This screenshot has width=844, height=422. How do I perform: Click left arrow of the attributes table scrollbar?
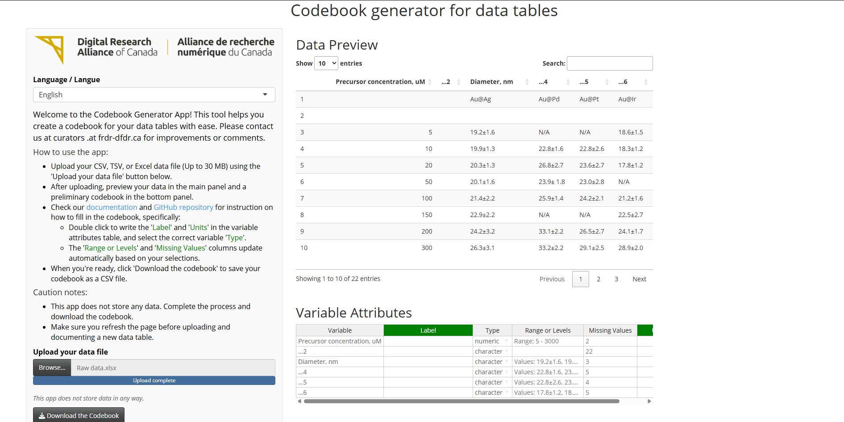coord(299,401)
